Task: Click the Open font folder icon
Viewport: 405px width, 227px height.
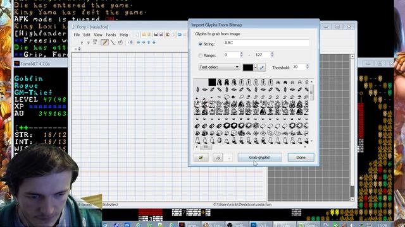Action: point(144,35)
